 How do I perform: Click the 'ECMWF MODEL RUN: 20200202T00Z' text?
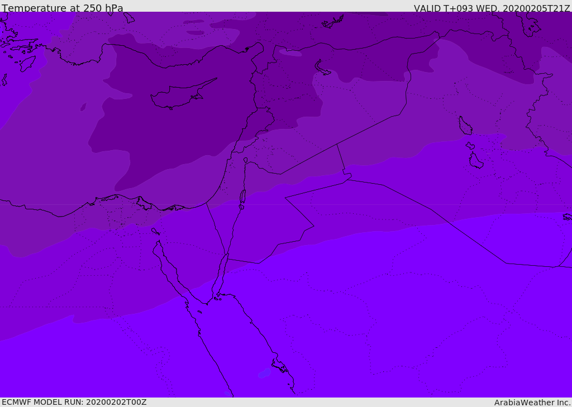pyautogui.click(x=74, y=402)
